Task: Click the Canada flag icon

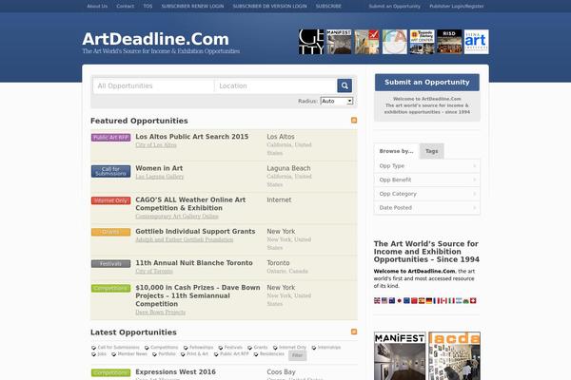Action: tap(443, 301)
